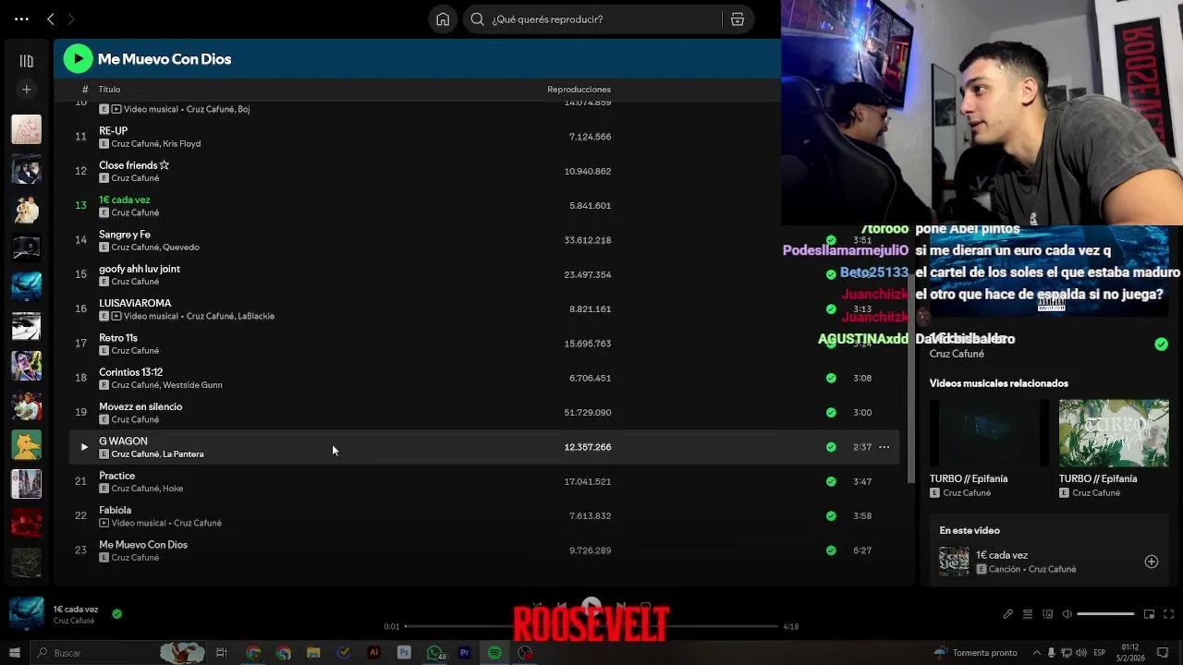Seek on the playback progress bar
The width and height of the screenshot is (1183, 665).
point(591,626)
